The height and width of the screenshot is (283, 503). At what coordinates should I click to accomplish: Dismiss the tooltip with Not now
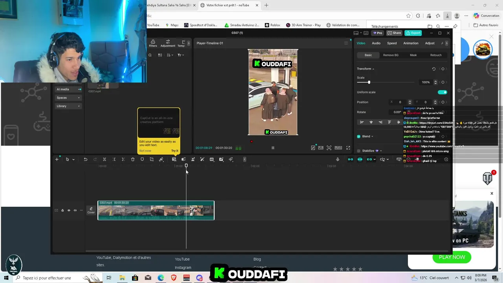[145, 151]
